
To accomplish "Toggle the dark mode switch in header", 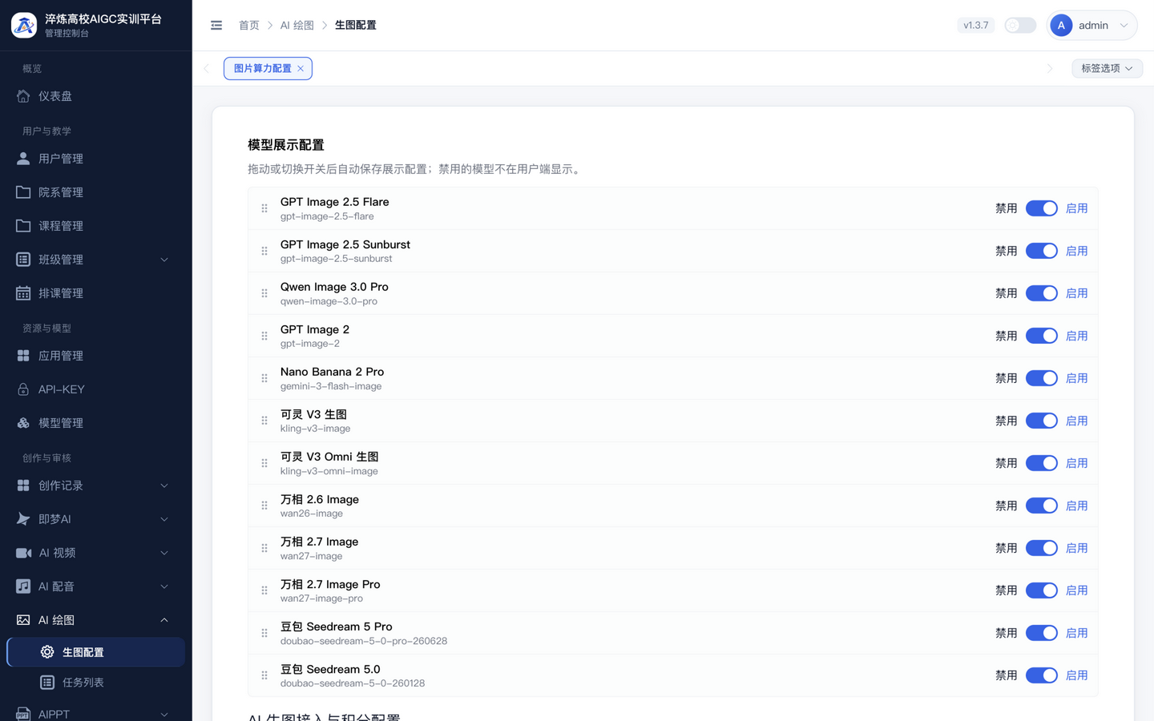I will click(x=1020, y=26).
